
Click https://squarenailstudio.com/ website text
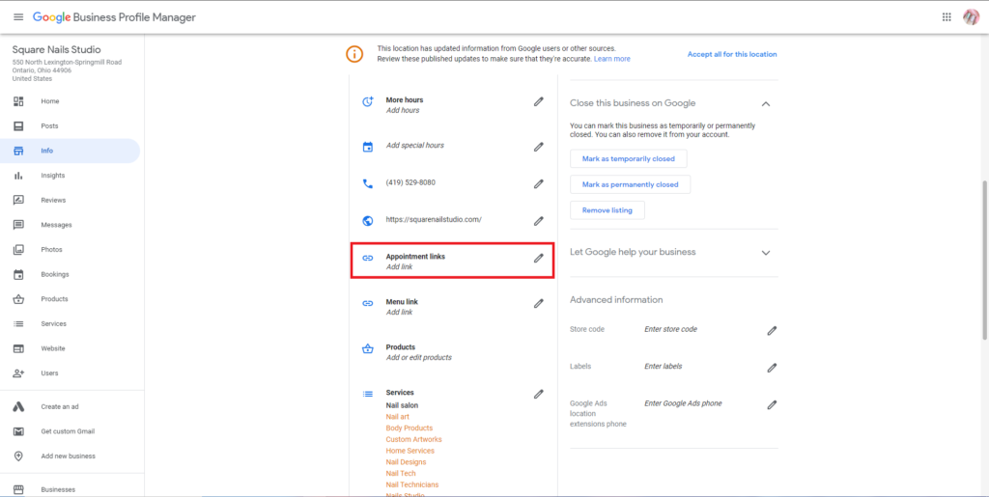pos(434,220)
